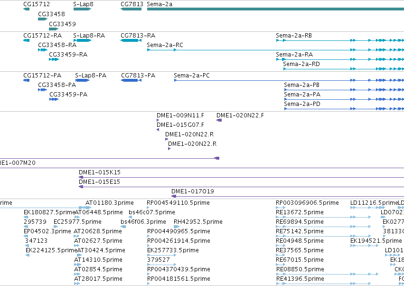This screenshot has height=286, width=404.
Task: Select EST RE13672.5prime
Action: click(300, 212)
